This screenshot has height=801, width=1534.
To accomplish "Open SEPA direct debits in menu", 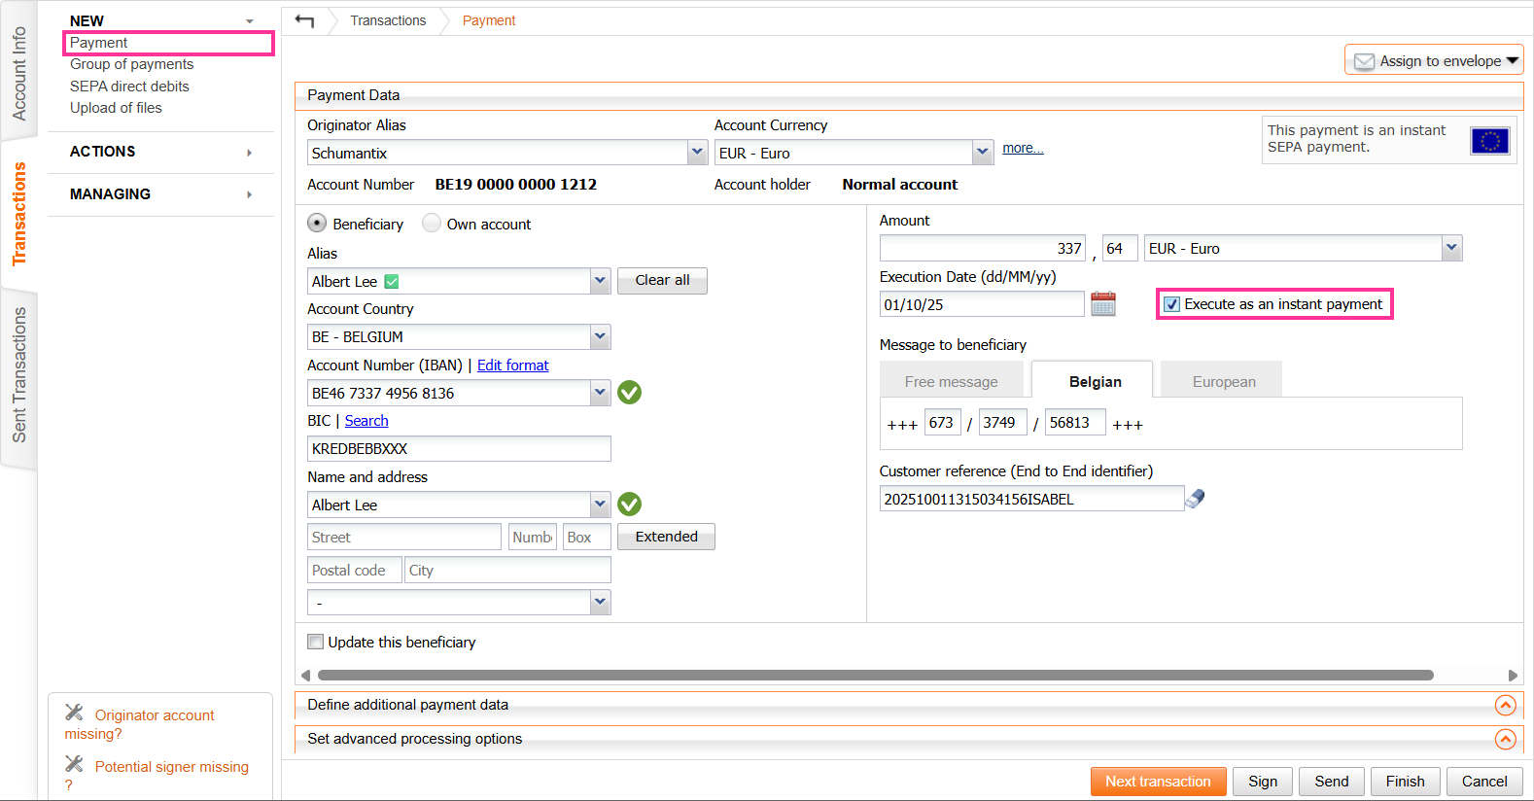I will [129, 87].
